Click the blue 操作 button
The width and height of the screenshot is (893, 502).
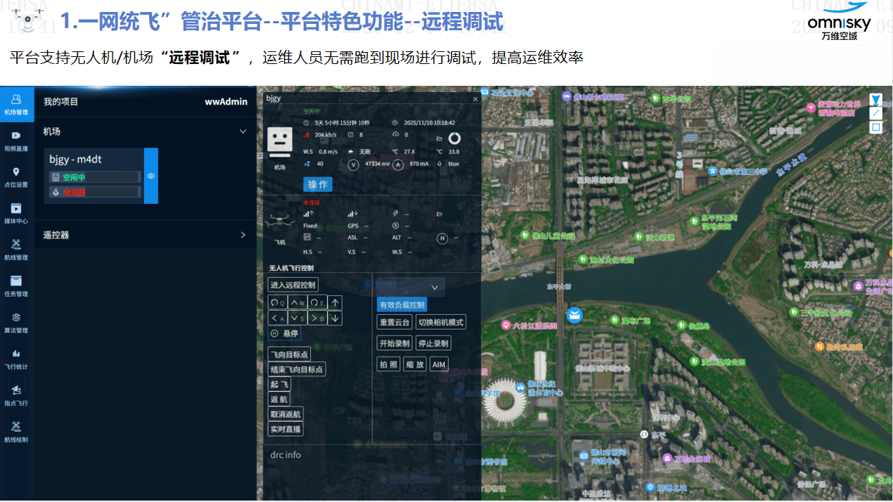pyautogui.click(x=318, y=184)
